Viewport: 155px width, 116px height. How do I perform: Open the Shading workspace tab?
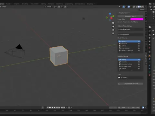tap(43, 4)
